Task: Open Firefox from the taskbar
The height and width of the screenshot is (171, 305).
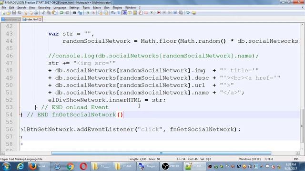Action: coord(39,166)
